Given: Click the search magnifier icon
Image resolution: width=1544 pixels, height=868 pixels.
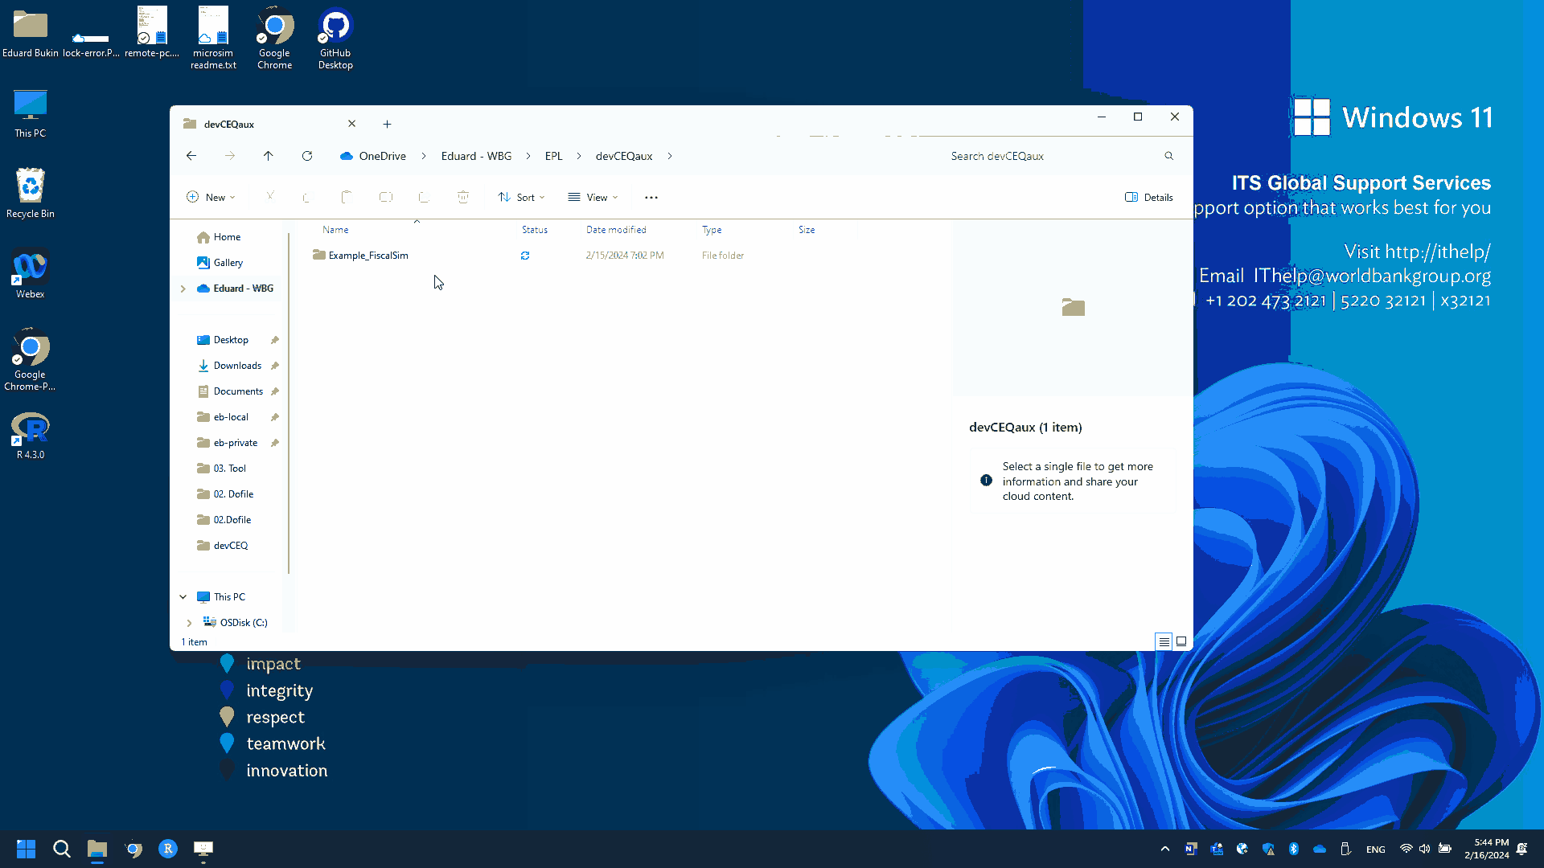Looking at the screenshot, I should (x=1168, y=156).
